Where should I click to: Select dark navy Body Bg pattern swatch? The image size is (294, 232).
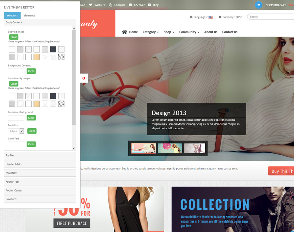53,49
